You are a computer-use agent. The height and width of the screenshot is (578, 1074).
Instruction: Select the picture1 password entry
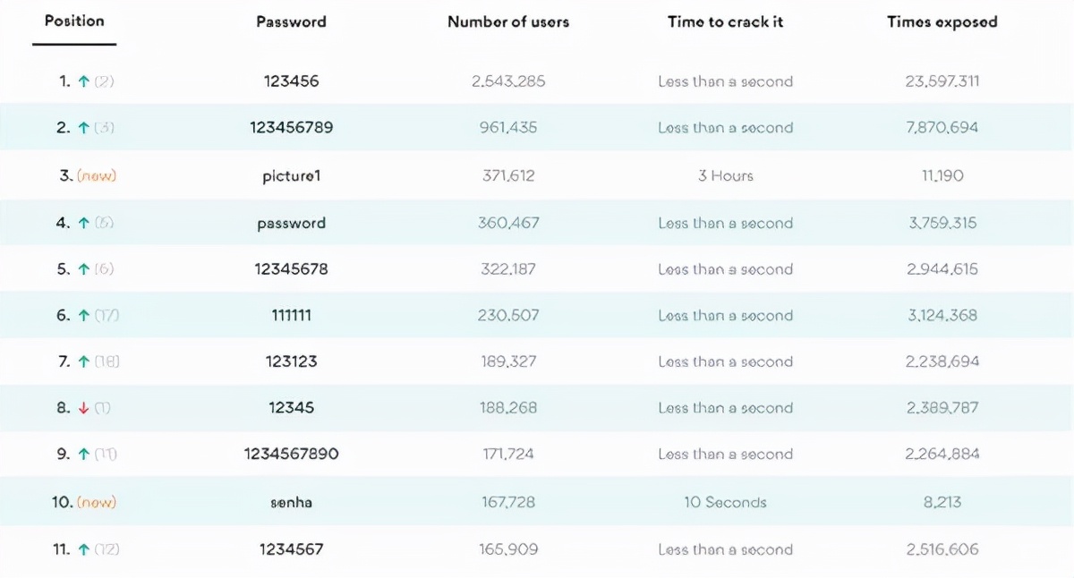coord(291,176)
